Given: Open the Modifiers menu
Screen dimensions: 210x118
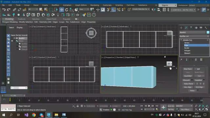Looking at the screenshot, I should [55, 5].
